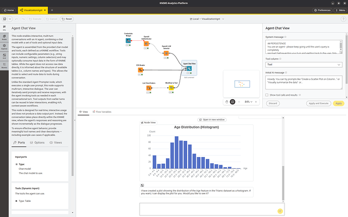Open the K-AI assistant sidebar panel
348x217 pixels.
coord(4,56)
